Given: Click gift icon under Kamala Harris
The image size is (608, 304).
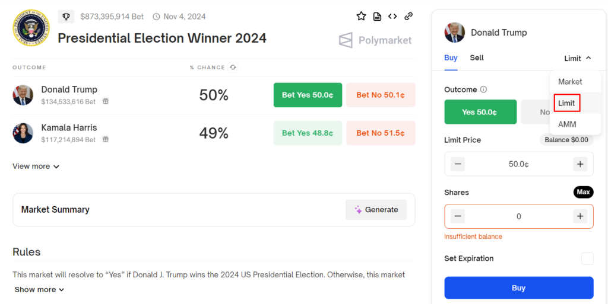Looking at the screenshot, I should pyautogui.click(x=105, y=140).
